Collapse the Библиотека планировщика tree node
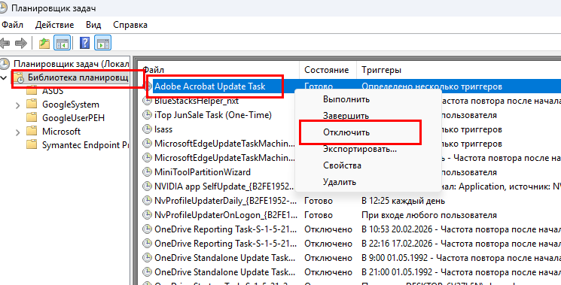The height and width of the screenshot is (285, 561). 4,77
